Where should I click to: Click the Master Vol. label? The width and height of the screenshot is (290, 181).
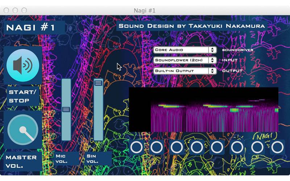(x=23, y=161)
